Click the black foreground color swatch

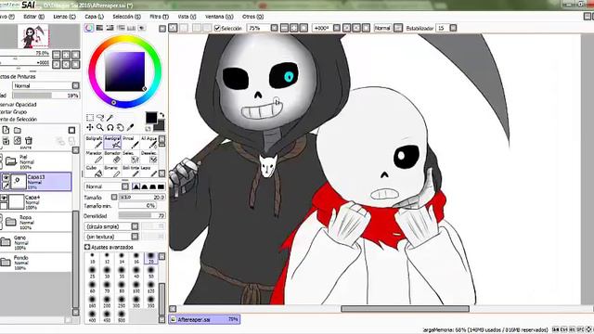(151, 118)
